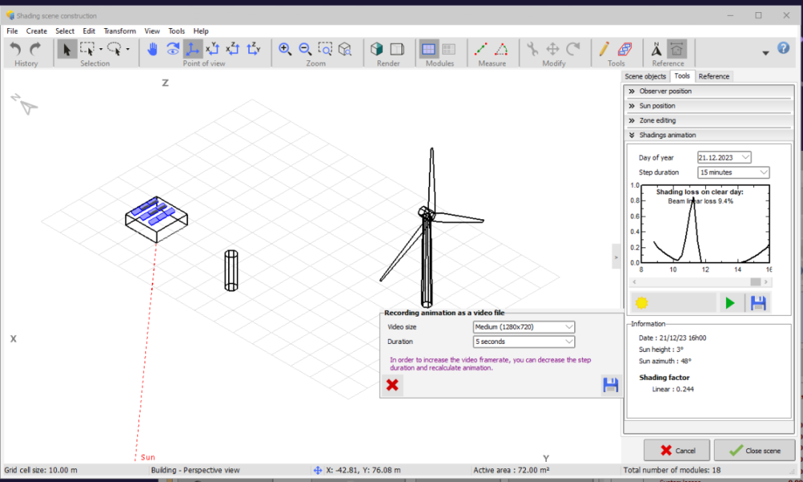Open the Video size dropdown
This screenshot has width=803, height=482.
pyautogui.click(x=524, y=327)
